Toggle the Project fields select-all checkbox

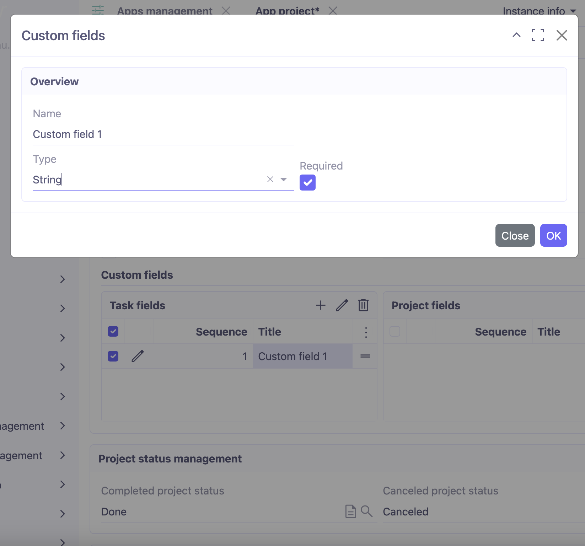395,331
